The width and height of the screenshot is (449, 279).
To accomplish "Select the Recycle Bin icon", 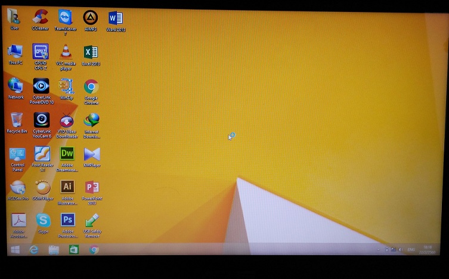I will (x=17, y=123).
